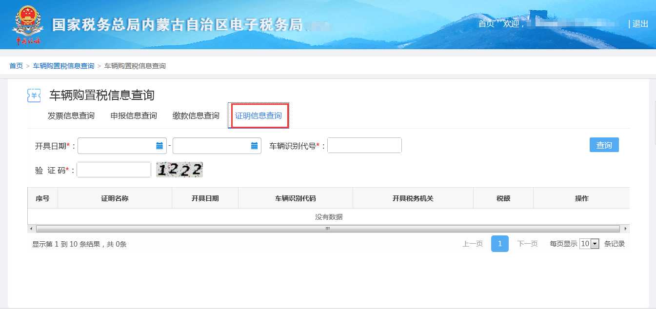Open the end date calendar picker icon

click(254, 146)
